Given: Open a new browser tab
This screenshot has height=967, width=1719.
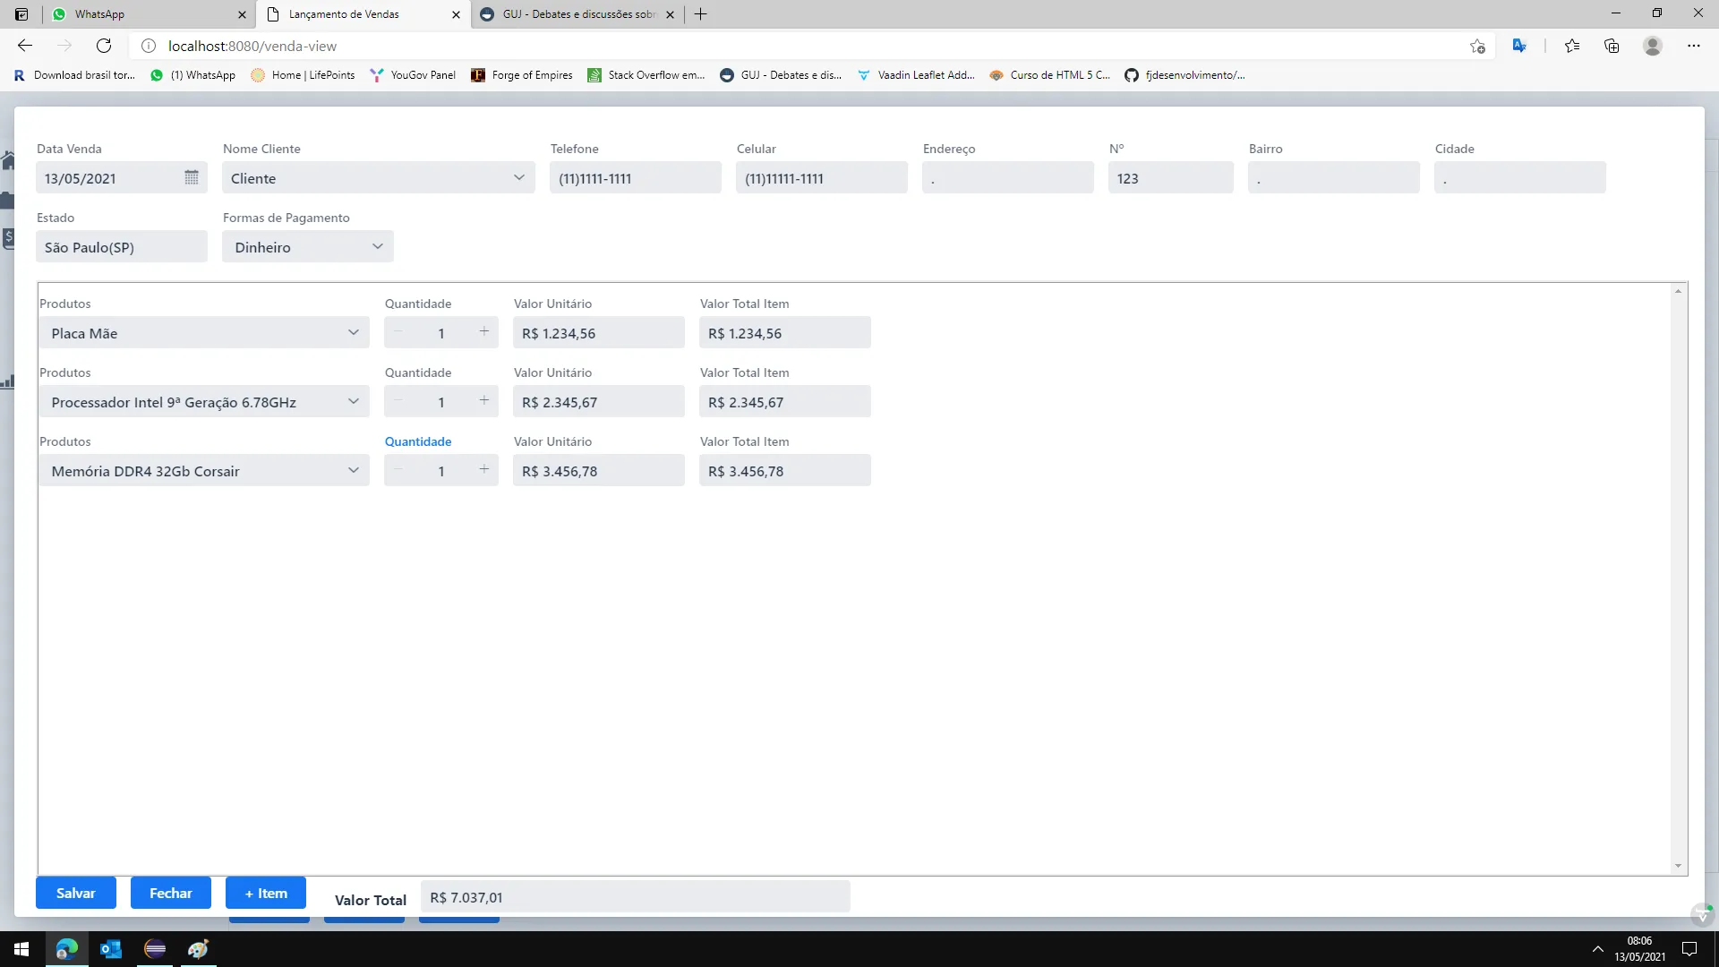Looking at the screenshot, I should pyautogui.click(x=701, y=14).
